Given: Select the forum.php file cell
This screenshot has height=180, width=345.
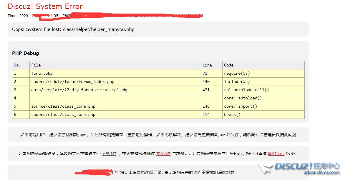Looking at the screenshot, I should pyautogui.click(x=42, y=74).
